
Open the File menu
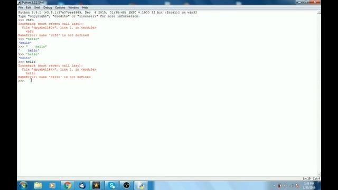[x=21, y=7]
